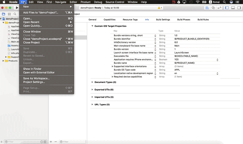
Task: Choose Add Files to "demoProject" menu item
Action: click(x=47, y=13)
